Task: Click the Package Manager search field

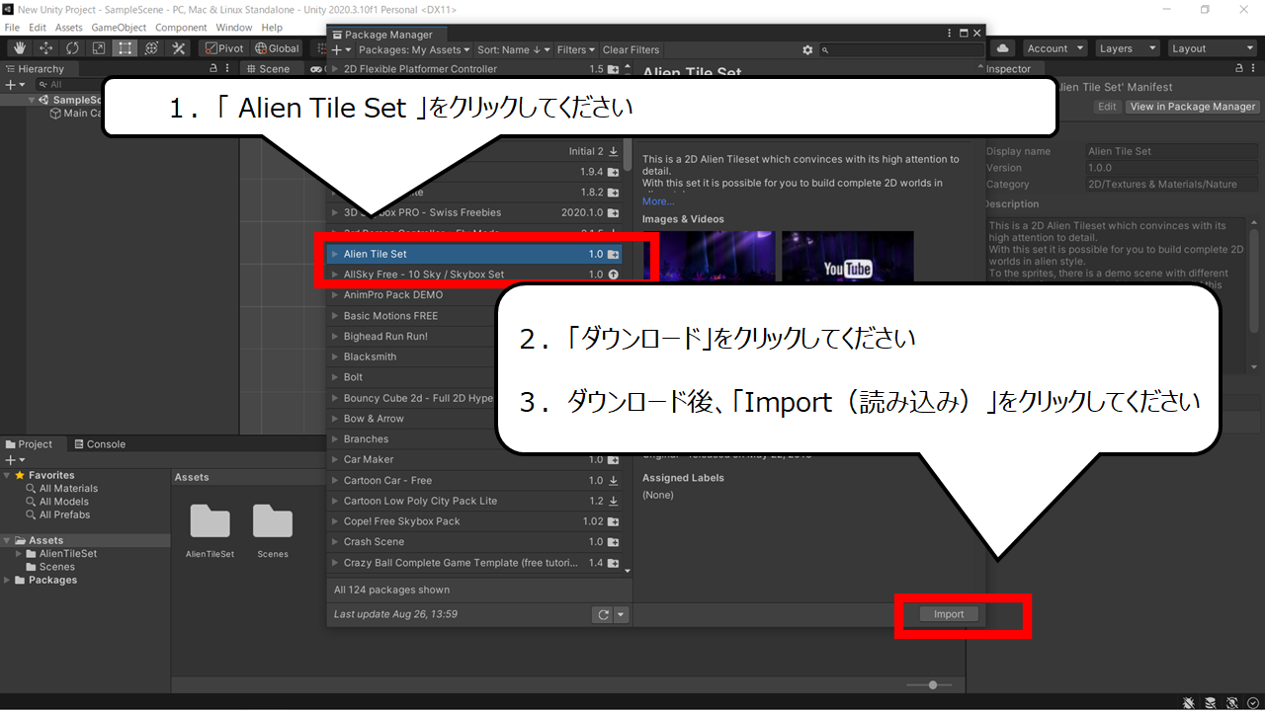Action: (x=901, y=49)
